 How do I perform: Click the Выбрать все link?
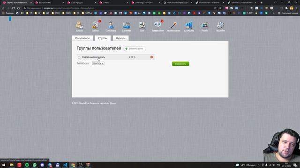(x=82, y=63)
